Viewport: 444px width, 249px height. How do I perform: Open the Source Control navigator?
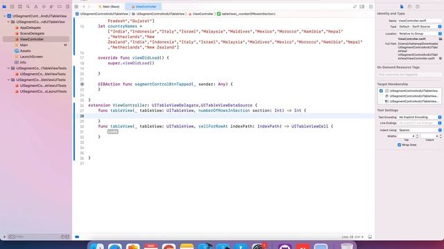pyautogui.click(x=12, y=6)
